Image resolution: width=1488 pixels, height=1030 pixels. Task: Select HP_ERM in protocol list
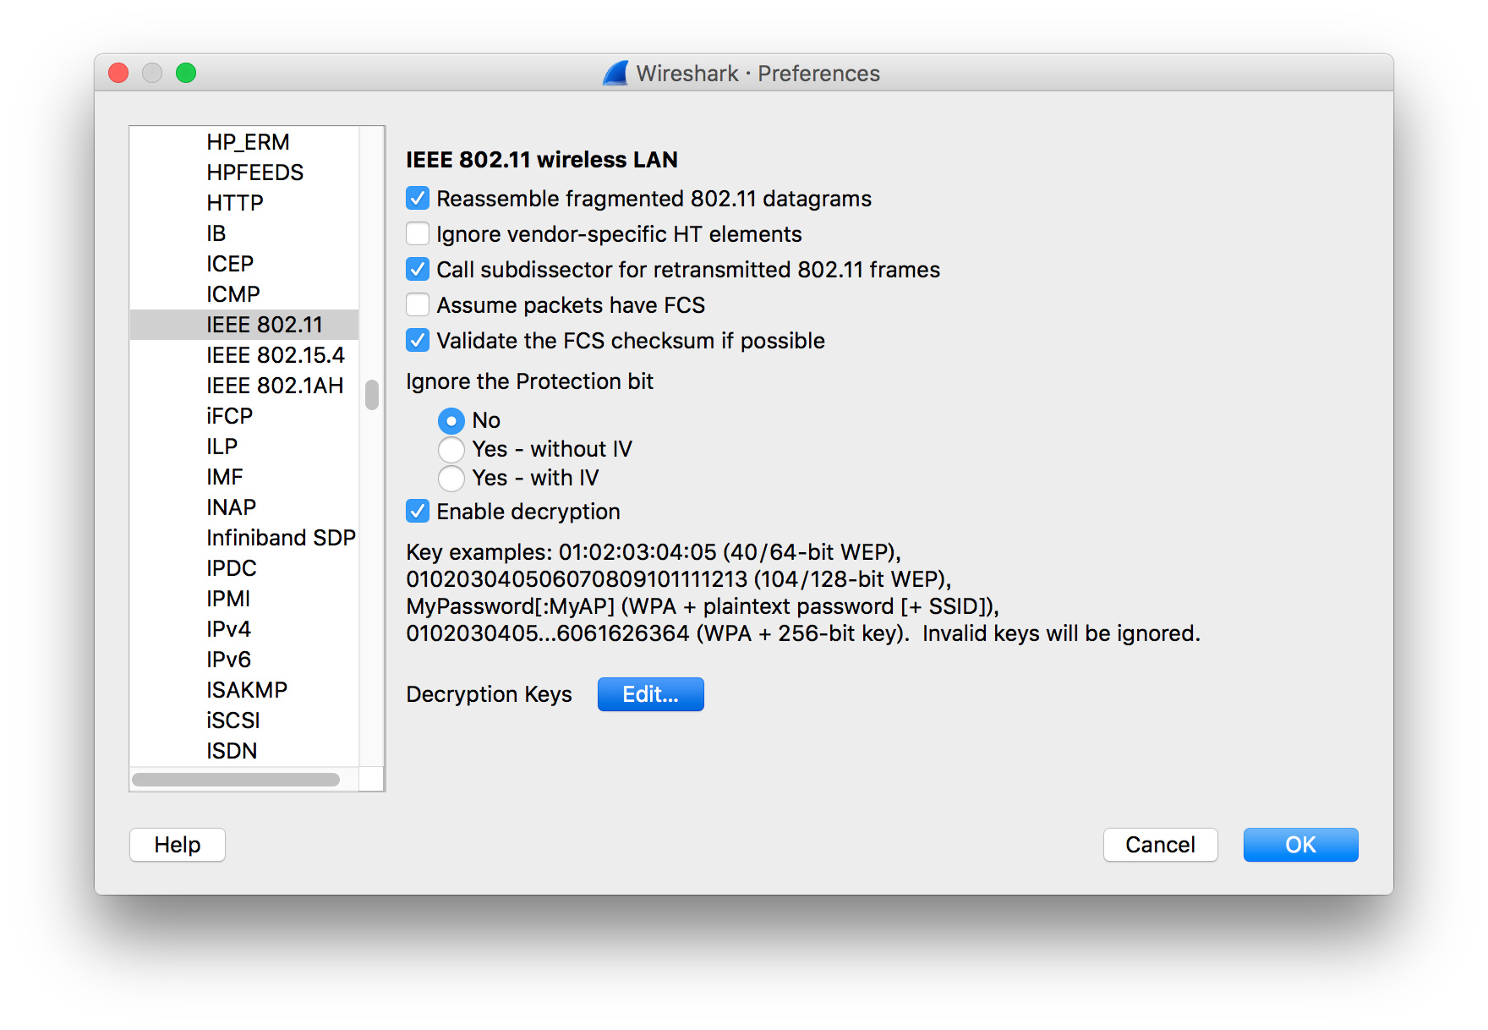244,142
